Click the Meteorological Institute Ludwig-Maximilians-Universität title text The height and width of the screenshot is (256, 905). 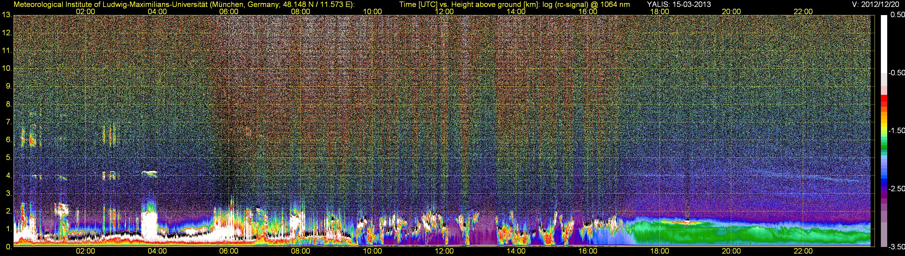pyautogui.click(x=184, y=5)
